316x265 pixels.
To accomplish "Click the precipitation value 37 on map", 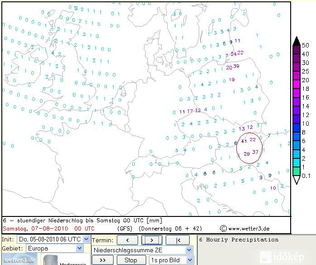I will 255,152.
